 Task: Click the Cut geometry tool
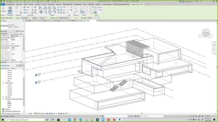pos(26,10)
